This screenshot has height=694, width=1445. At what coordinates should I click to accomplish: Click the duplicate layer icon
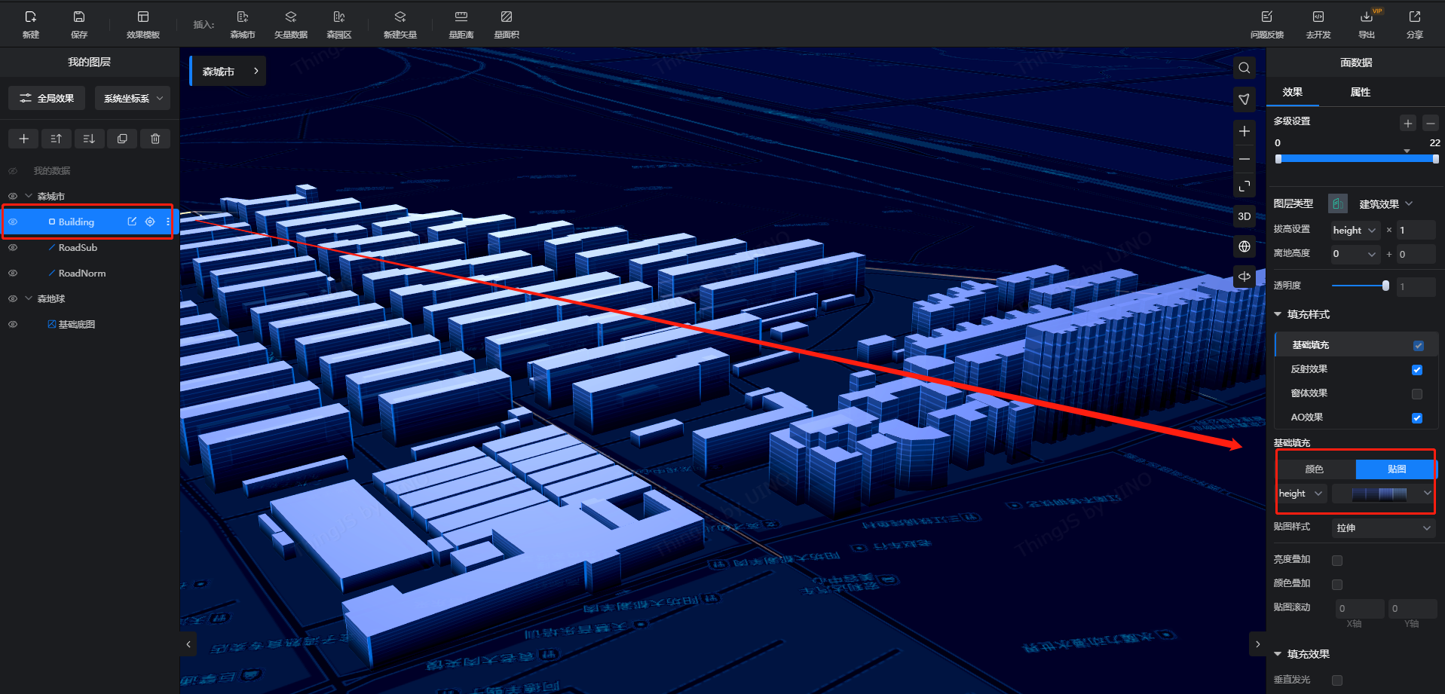(122, 139)
